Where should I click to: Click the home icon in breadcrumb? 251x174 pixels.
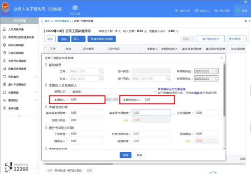pos(42,21)
